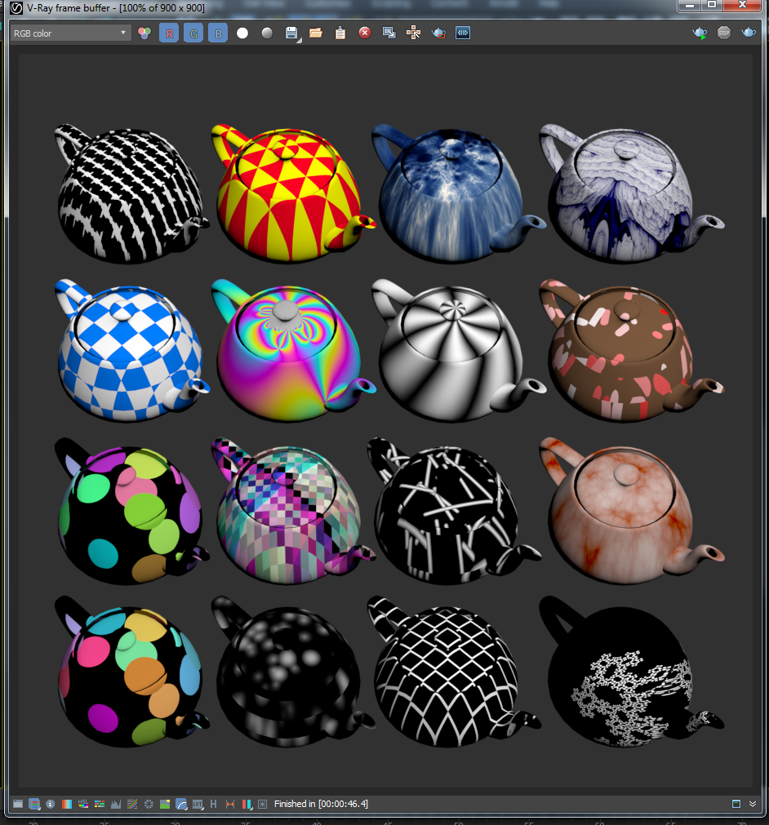Image resolution: width=769 pixels, height=825 pixels.
Task: Toggle the red channel button
Action: coord(169,33)
